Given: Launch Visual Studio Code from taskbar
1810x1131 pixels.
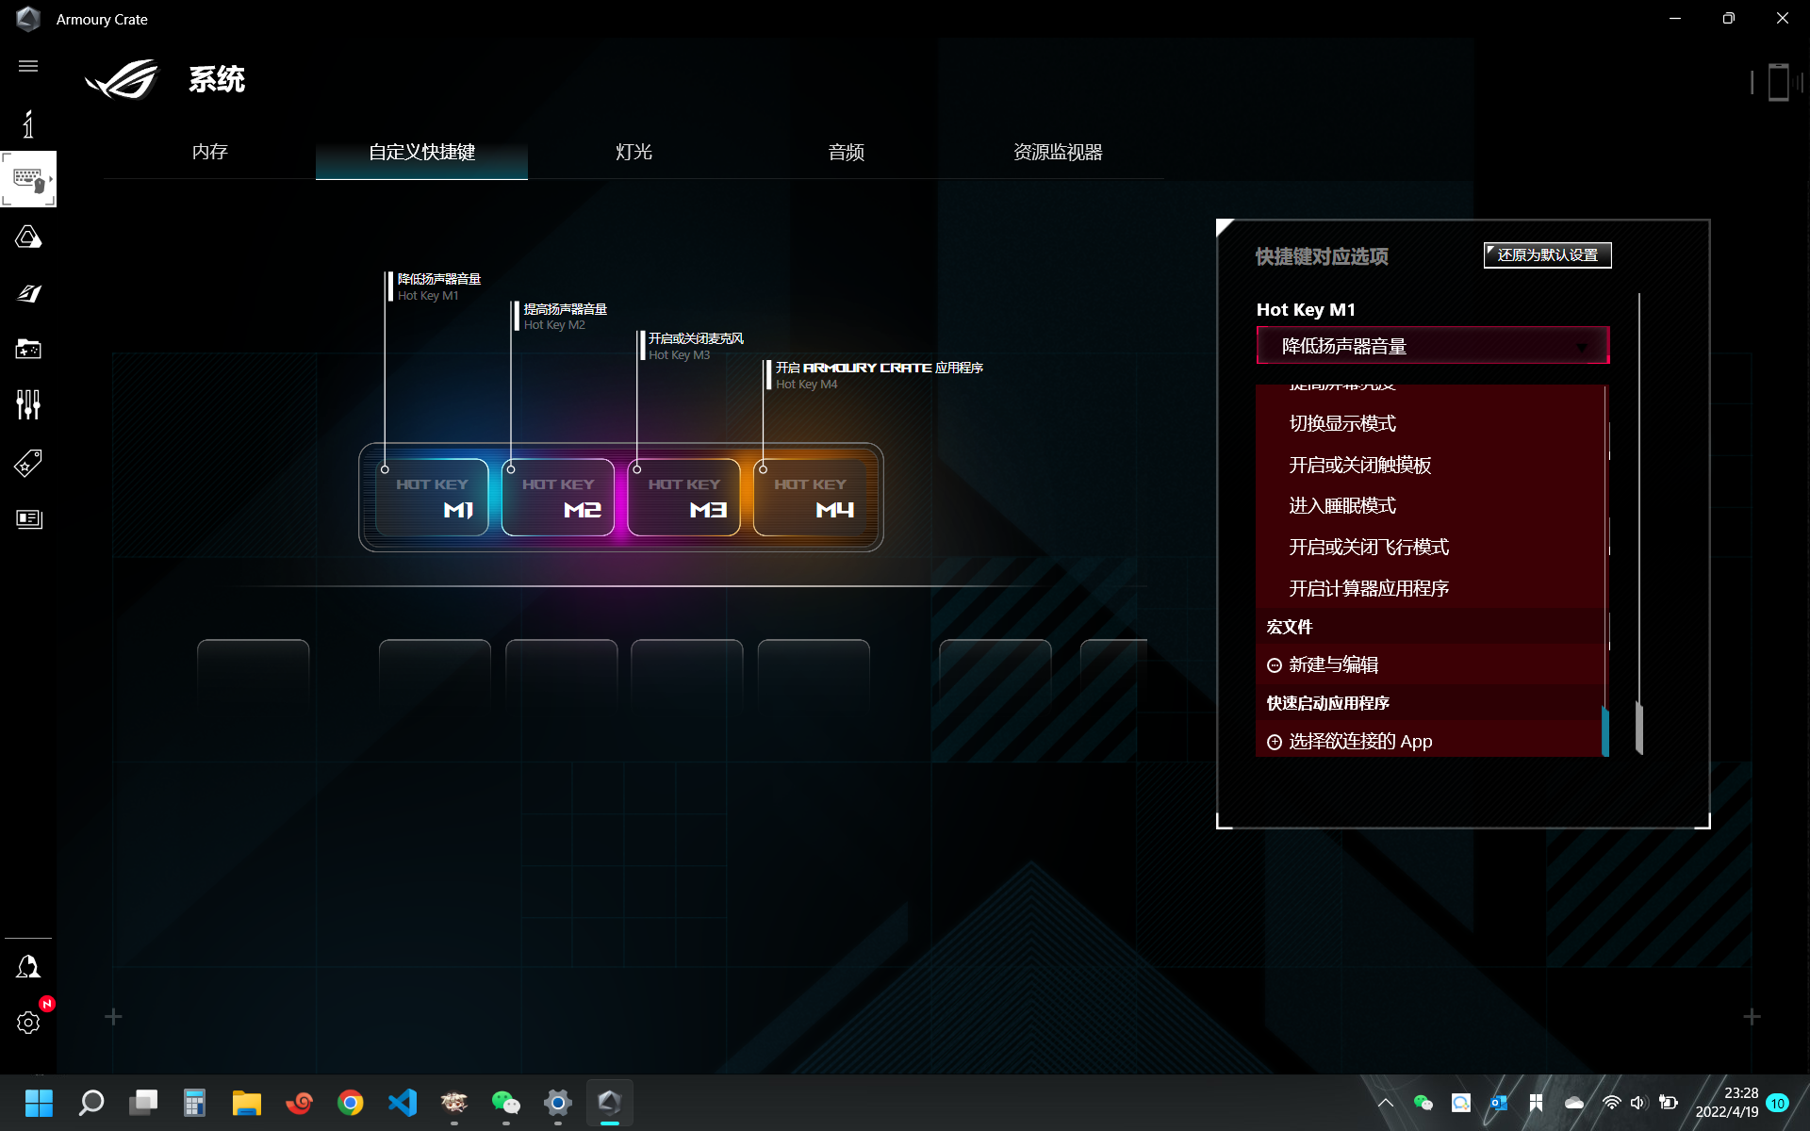Looking at the screenshot, I should 403,1103.
